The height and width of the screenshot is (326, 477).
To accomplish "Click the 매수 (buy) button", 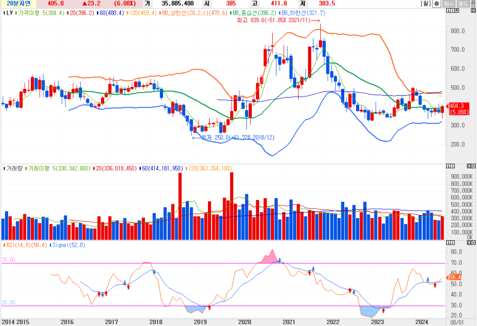I will [x=449, y=4].
